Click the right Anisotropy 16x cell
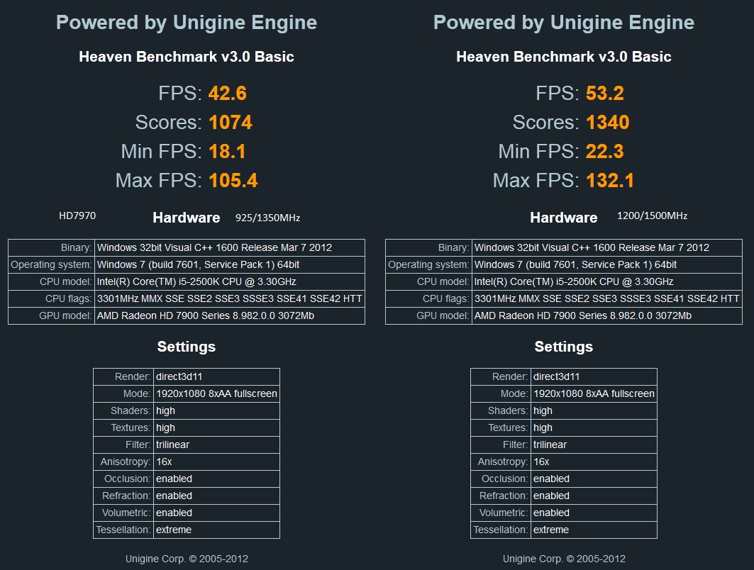 [594, 462]
